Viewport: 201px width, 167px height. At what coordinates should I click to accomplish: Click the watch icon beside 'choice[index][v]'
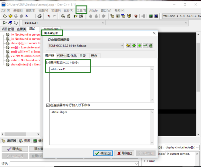point(8,64)
